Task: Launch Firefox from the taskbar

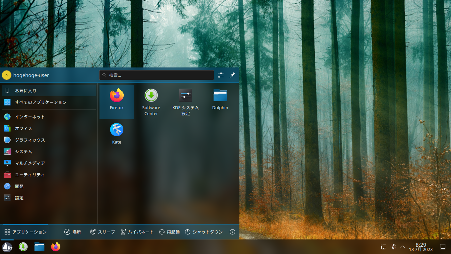Action: 56,247
